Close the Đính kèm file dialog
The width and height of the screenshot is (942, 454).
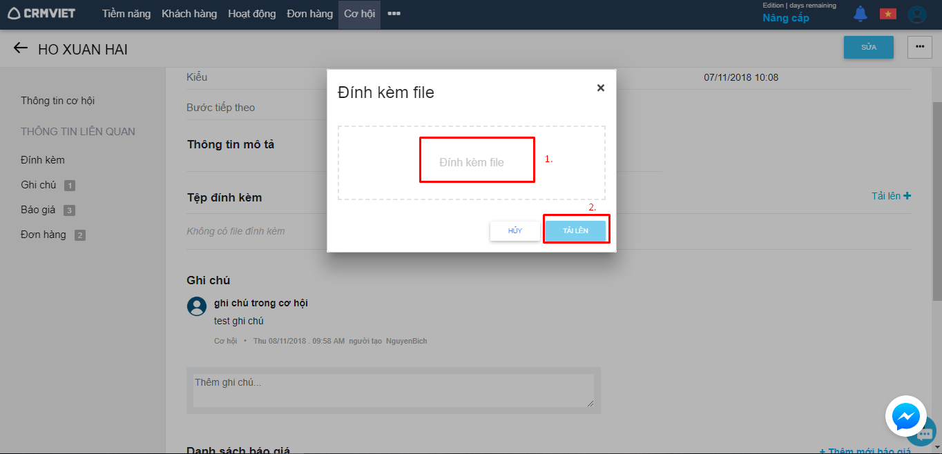tap(600, 88)
